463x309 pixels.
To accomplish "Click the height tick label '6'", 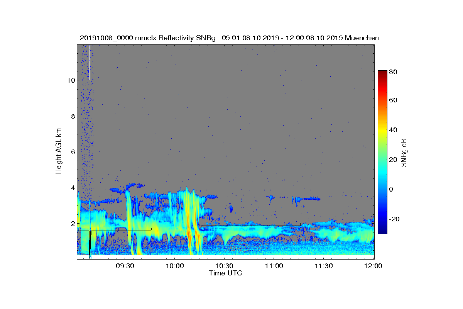I will coord(72,152).
